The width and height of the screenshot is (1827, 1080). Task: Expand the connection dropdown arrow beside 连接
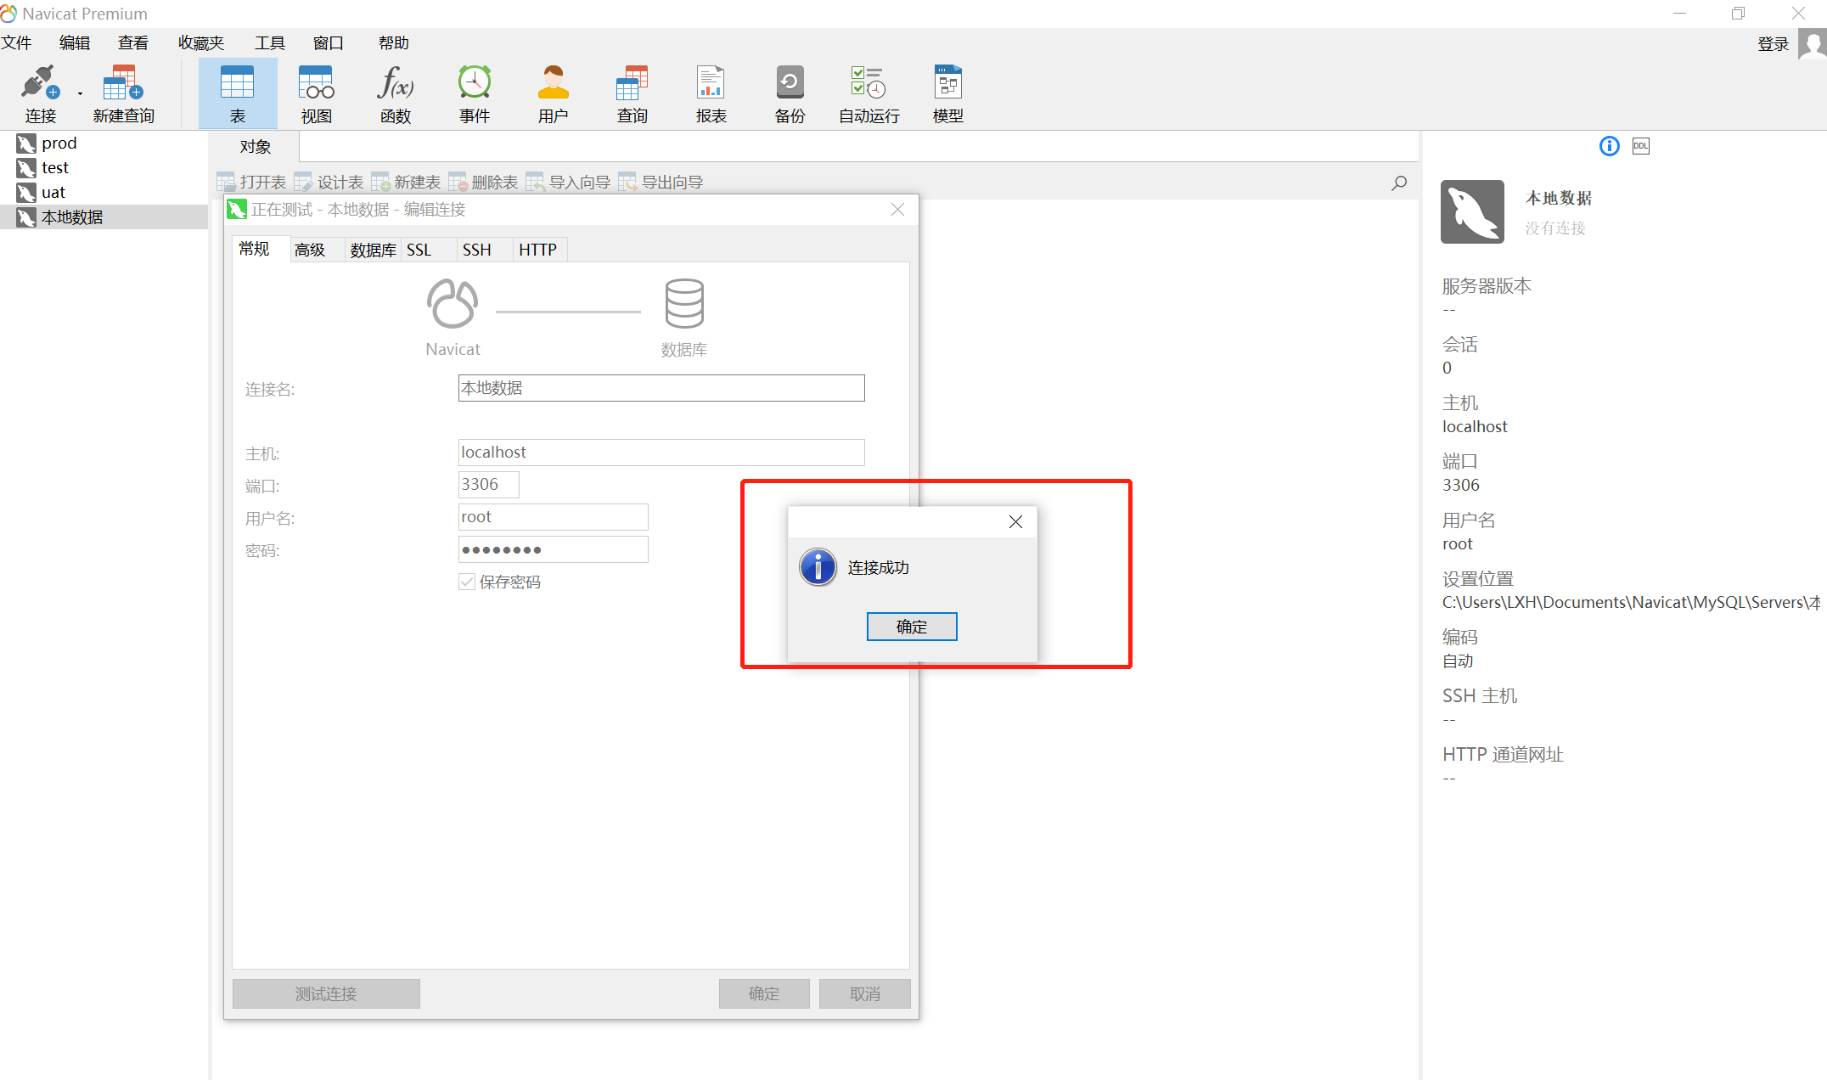[x=80, y=94]
